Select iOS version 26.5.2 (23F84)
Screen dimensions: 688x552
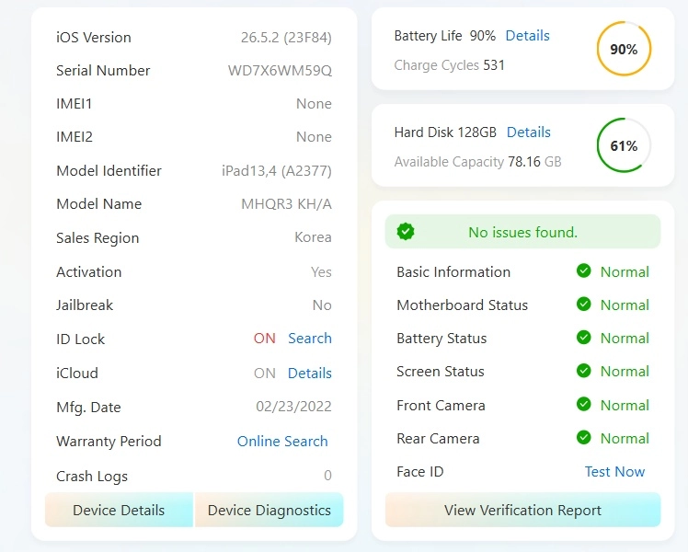coord(286,38)
